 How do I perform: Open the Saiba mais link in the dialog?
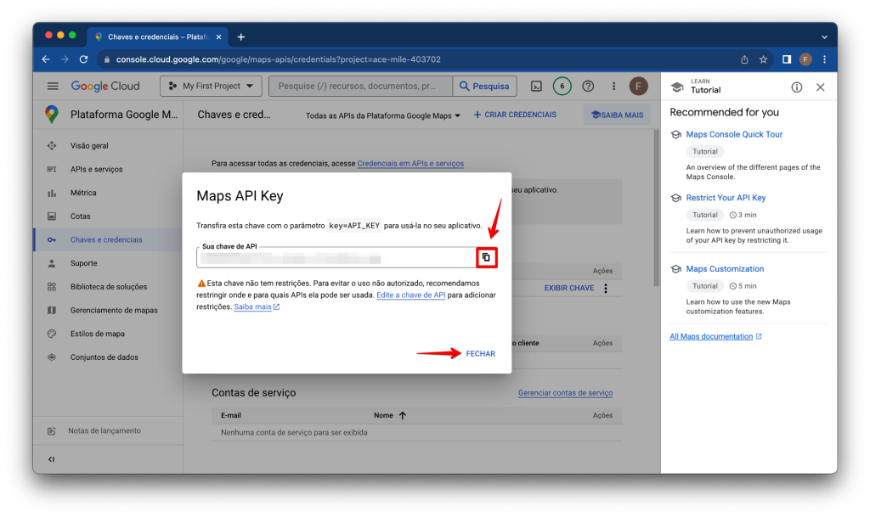(x=257, y=306)
